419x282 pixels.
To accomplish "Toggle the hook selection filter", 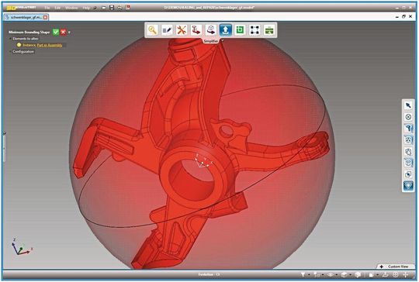I will 408,129.
